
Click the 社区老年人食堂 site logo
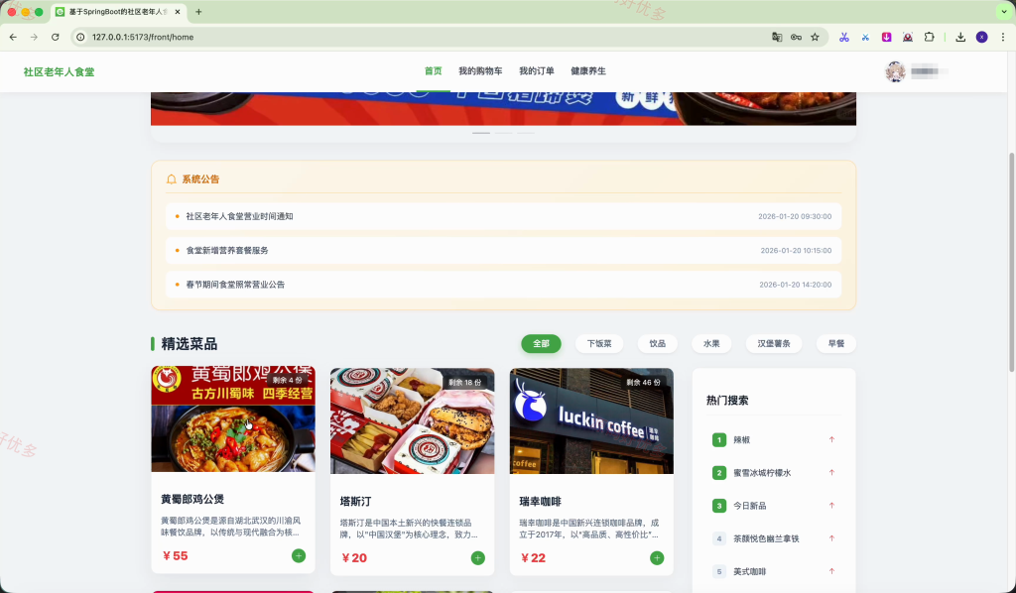click(x=59, y=71)
